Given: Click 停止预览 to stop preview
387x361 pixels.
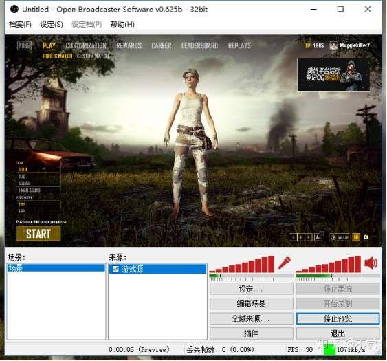Looking at the screenshot, I should coord(338,318).
